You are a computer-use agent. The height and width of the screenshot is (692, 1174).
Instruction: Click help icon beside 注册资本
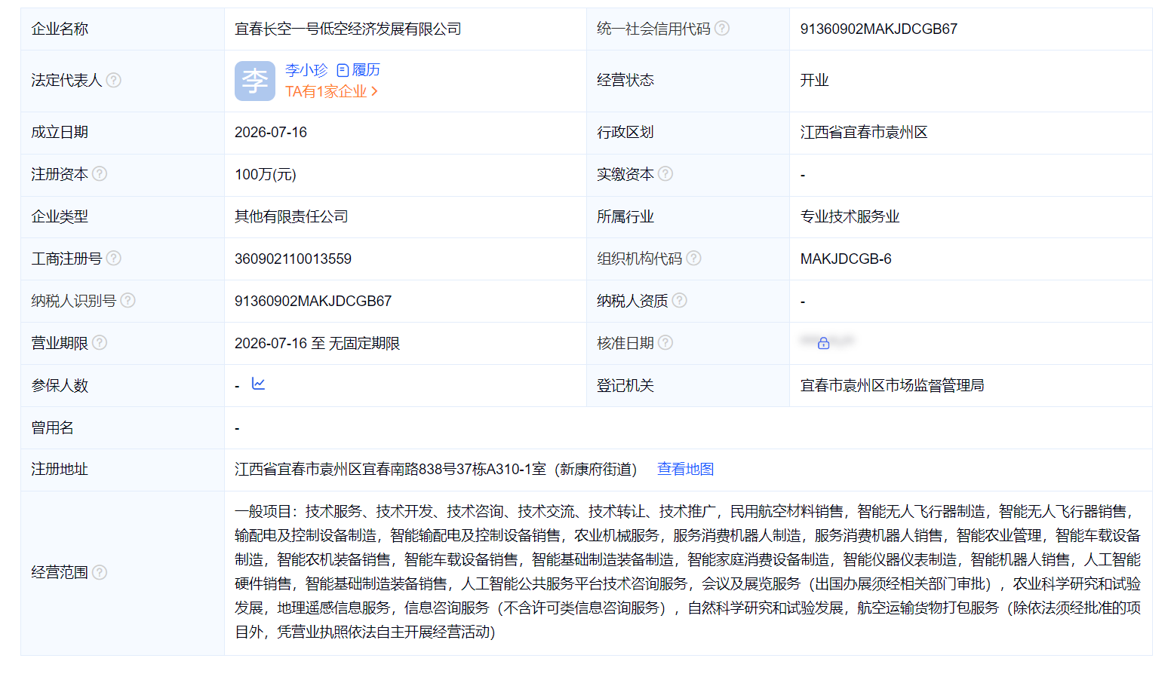(99, 173)
